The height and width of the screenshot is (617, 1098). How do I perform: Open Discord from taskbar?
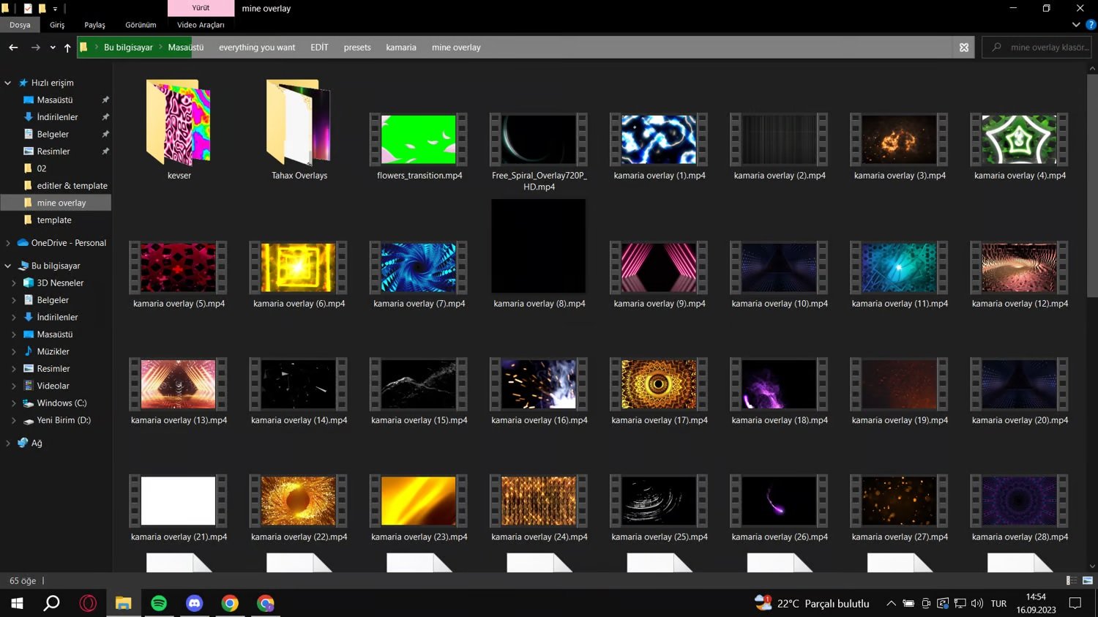click(x=194, y=603)
